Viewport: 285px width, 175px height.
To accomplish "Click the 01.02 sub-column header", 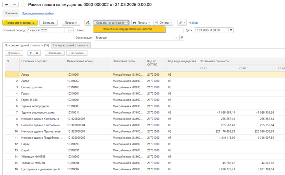I will pyautogui.click(x=256, y=68).
